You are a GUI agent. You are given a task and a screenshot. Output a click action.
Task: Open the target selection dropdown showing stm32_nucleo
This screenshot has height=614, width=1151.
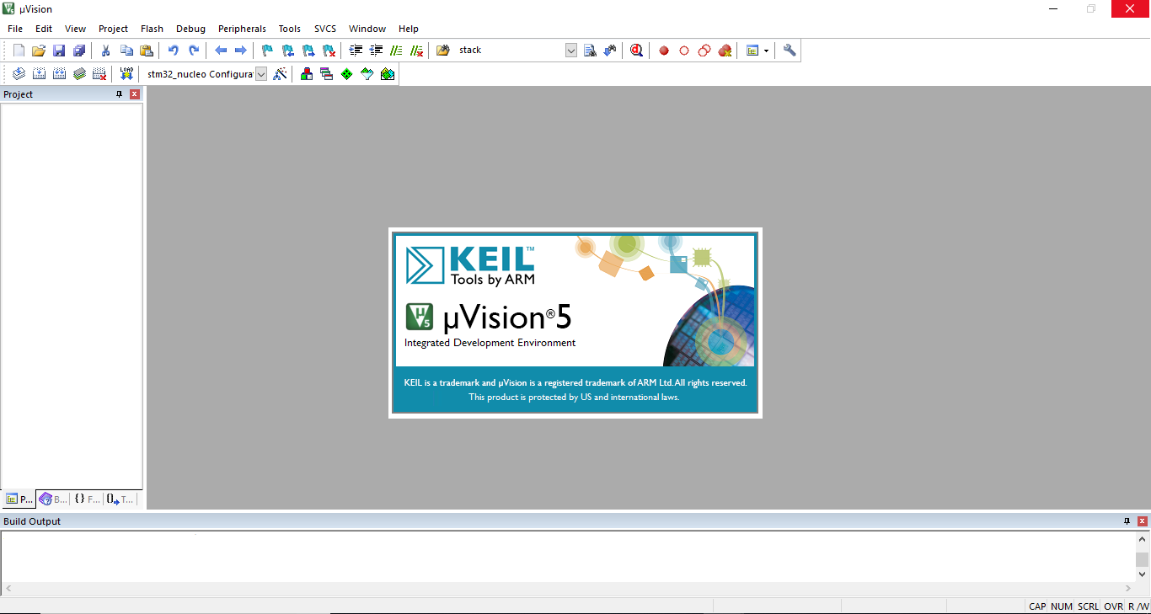click(x=260, y=73)
